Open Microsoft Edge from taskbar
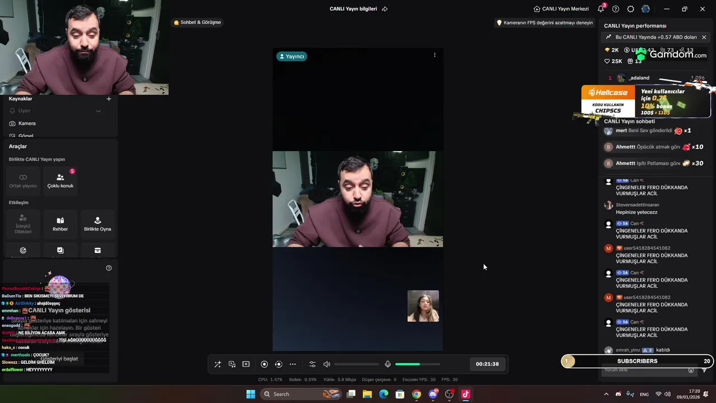The height and width of the screenshot is (403, 716). point(384,394)
